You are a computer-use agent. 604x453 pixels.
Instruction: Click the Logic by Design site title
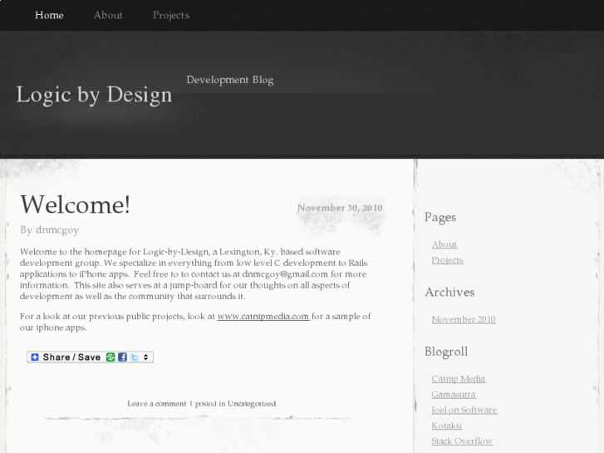[94, 95]
